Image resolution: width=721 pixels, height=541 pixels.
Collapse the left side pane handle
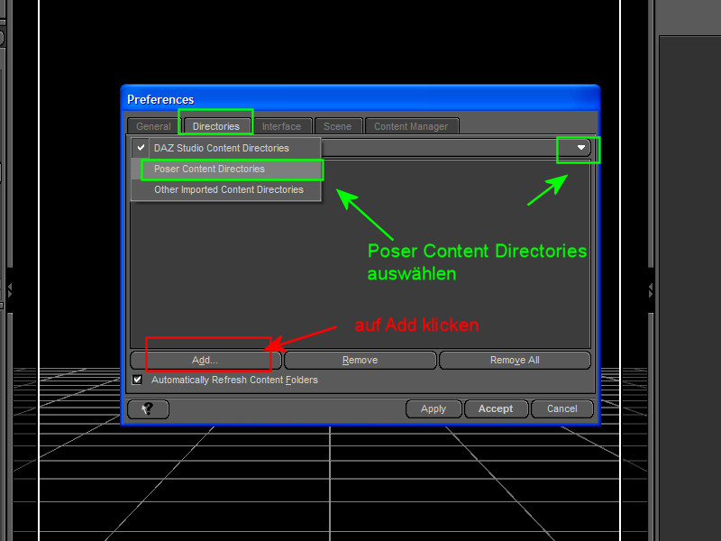[x=9, y=290]
